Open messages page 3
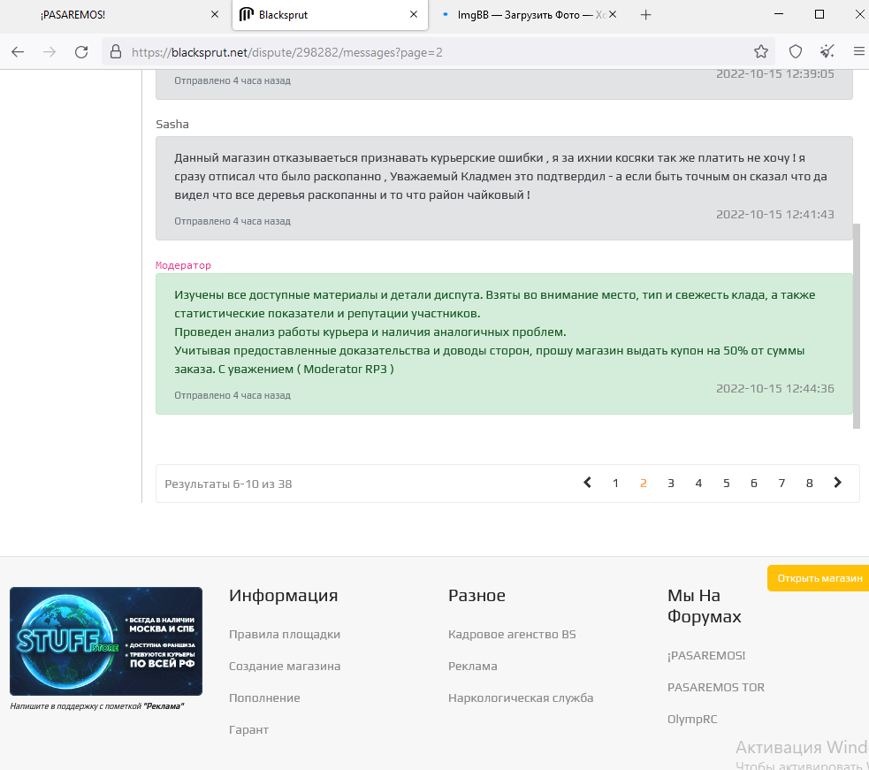 (x=671, y=484)
